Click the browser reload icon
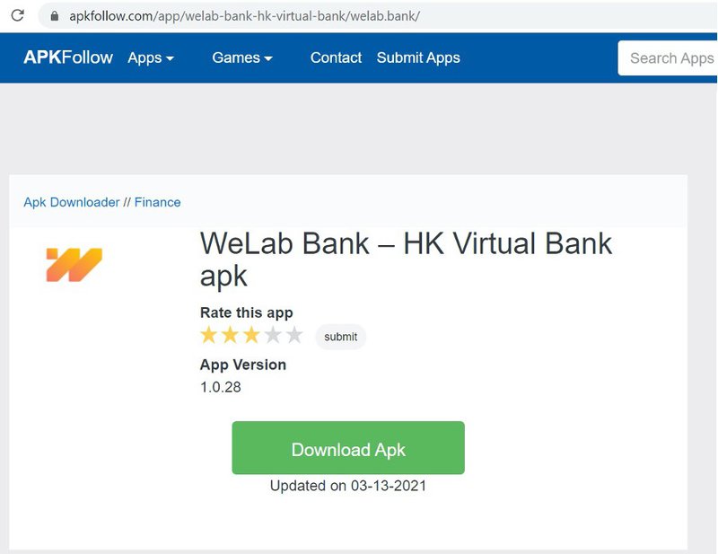This screenshot has height=554, width=718. point(17,15)
